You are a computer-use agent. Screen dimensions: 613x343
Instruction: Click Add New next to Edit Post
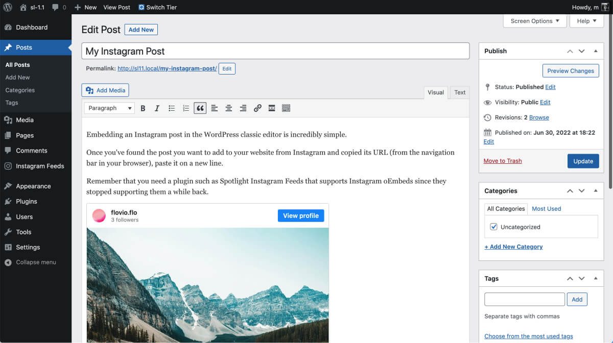(141, 30)
